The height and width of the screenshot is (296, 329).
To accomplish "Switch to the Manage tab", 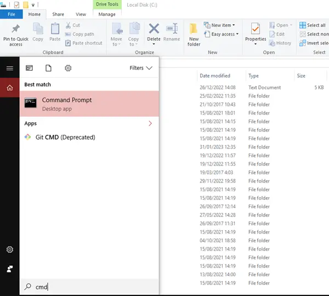I will [107, 14].
